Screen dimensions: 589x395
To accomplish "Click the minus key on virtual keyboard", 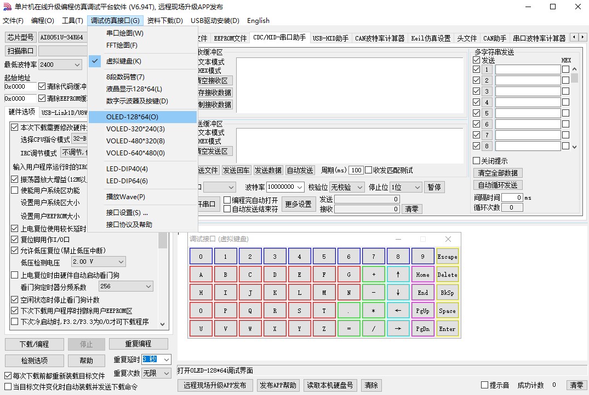I will [x=373, y=293].
